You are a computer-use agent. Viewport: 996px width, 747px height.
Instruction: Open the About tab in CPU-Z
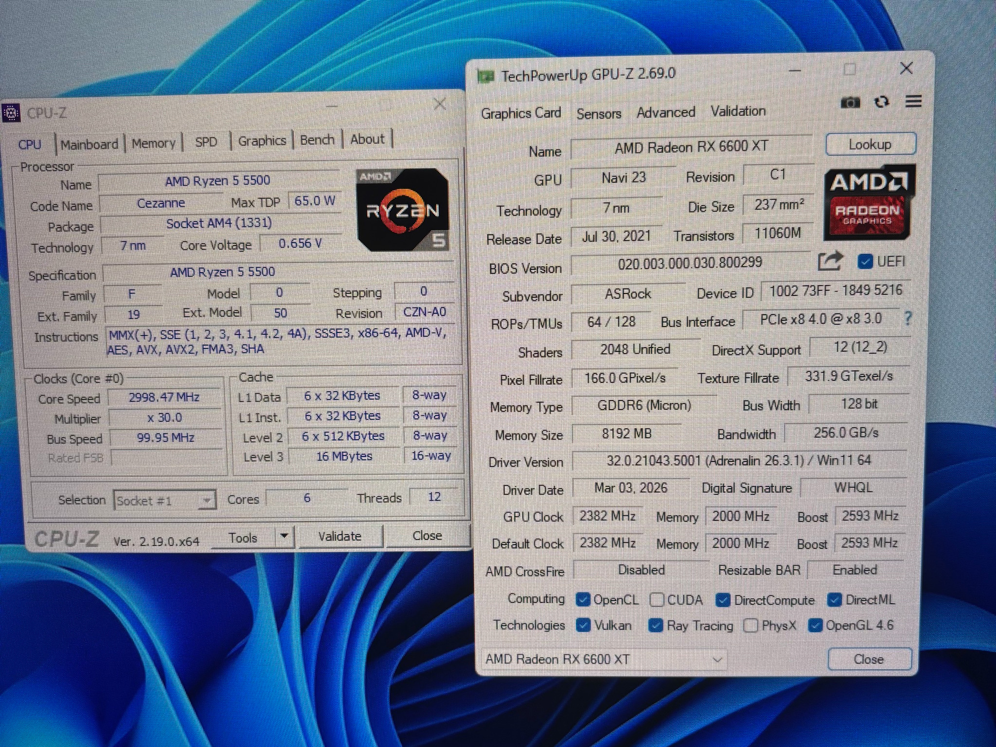[x=368, y=139]
